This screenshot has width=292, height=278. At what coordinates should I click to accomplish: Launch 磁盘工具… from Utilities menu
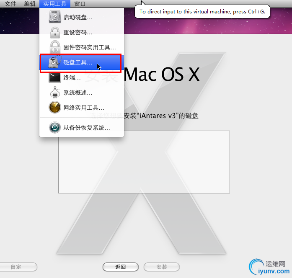click(x=82, y=62)
